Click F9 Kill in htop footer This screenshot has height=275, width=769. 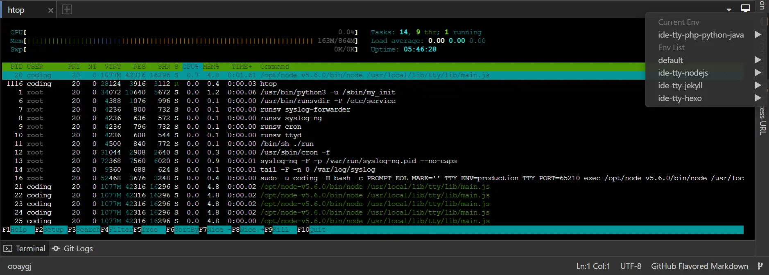[280, 230]
